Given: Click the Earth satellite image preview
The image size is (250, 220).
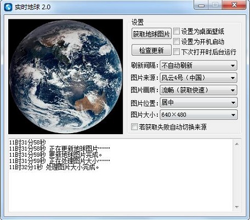Looking at the screenshot, I should (66, 76).
